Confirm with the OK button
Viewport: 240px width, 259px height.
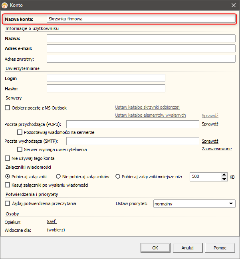[x=155, y=248]
